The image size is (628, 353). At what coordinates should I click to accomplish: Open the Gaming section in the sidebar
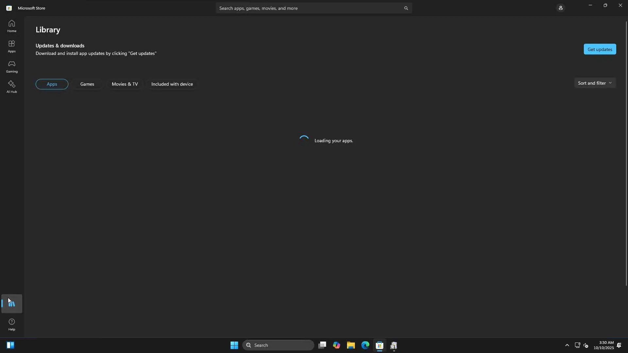(12, 67)
